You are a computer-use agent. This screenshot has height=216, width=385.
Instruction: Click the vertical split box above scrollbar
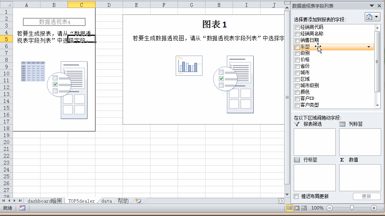287,3
